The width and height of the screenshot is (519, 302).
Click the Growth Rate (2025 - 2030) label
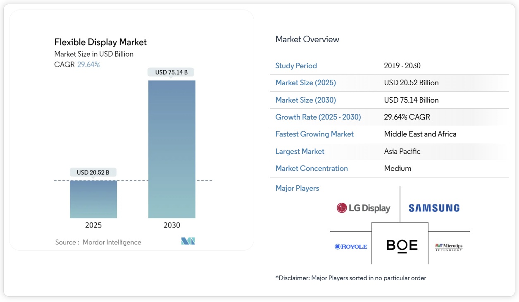click(318, 117)
